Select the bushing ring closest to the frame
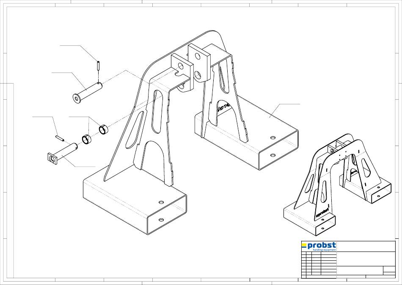402x285 pixels. point(104,129)
